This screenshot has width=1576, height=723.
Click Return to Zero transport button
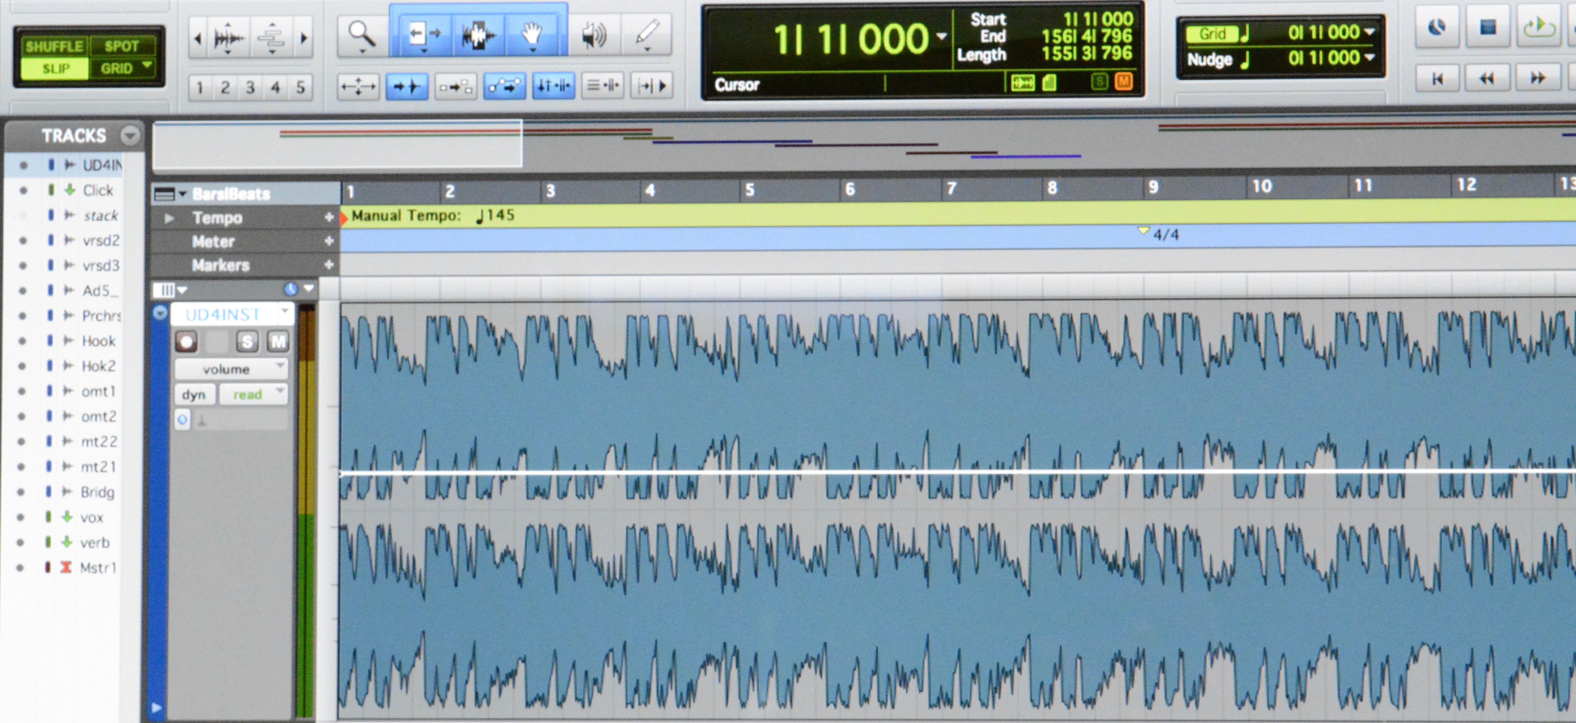coord(1437,78)
